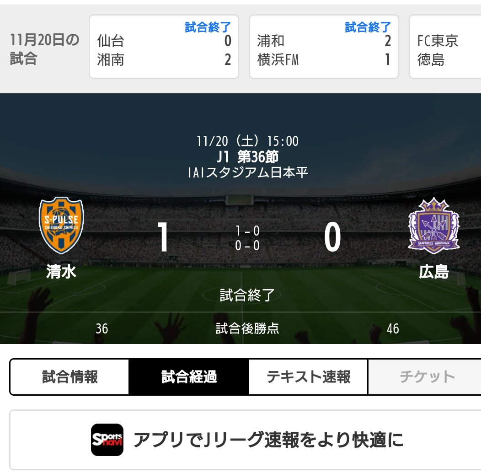The width and height of the screenshot is (481, 473).
Task: Tap the アプリでJリーグ速報をより快適に banner
Action: click(x=246, y=440)
